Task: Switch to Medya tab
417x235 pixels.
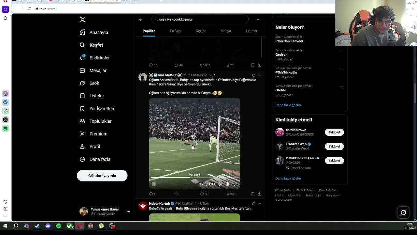Action: [x=226, y=31]
